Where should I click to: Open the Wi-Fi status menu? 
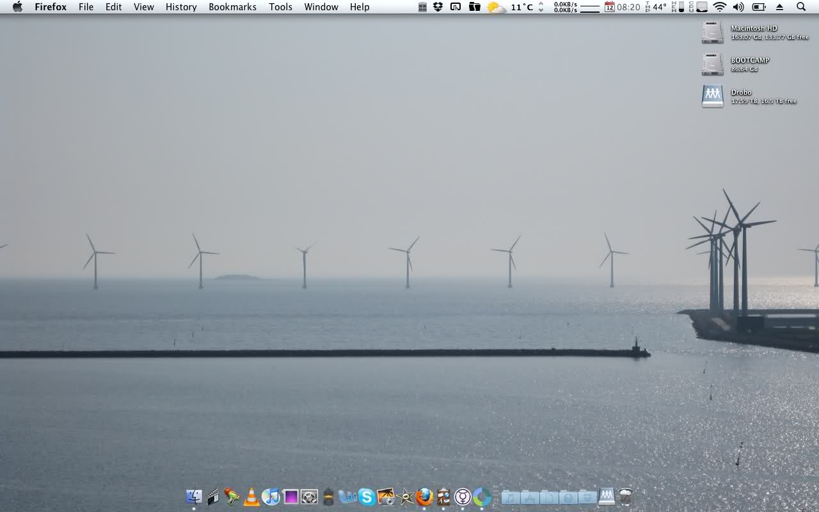click(720, 7)
